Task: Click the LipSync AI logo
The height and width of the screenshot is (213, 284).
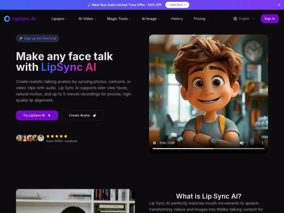Action: 20,18
